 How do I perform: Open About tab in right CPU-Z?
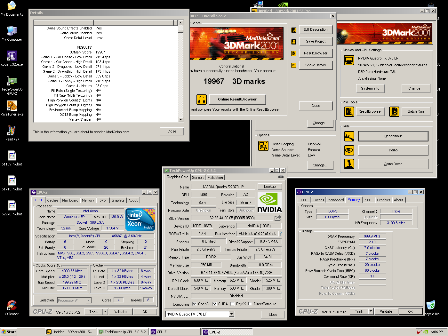[398, 200]
